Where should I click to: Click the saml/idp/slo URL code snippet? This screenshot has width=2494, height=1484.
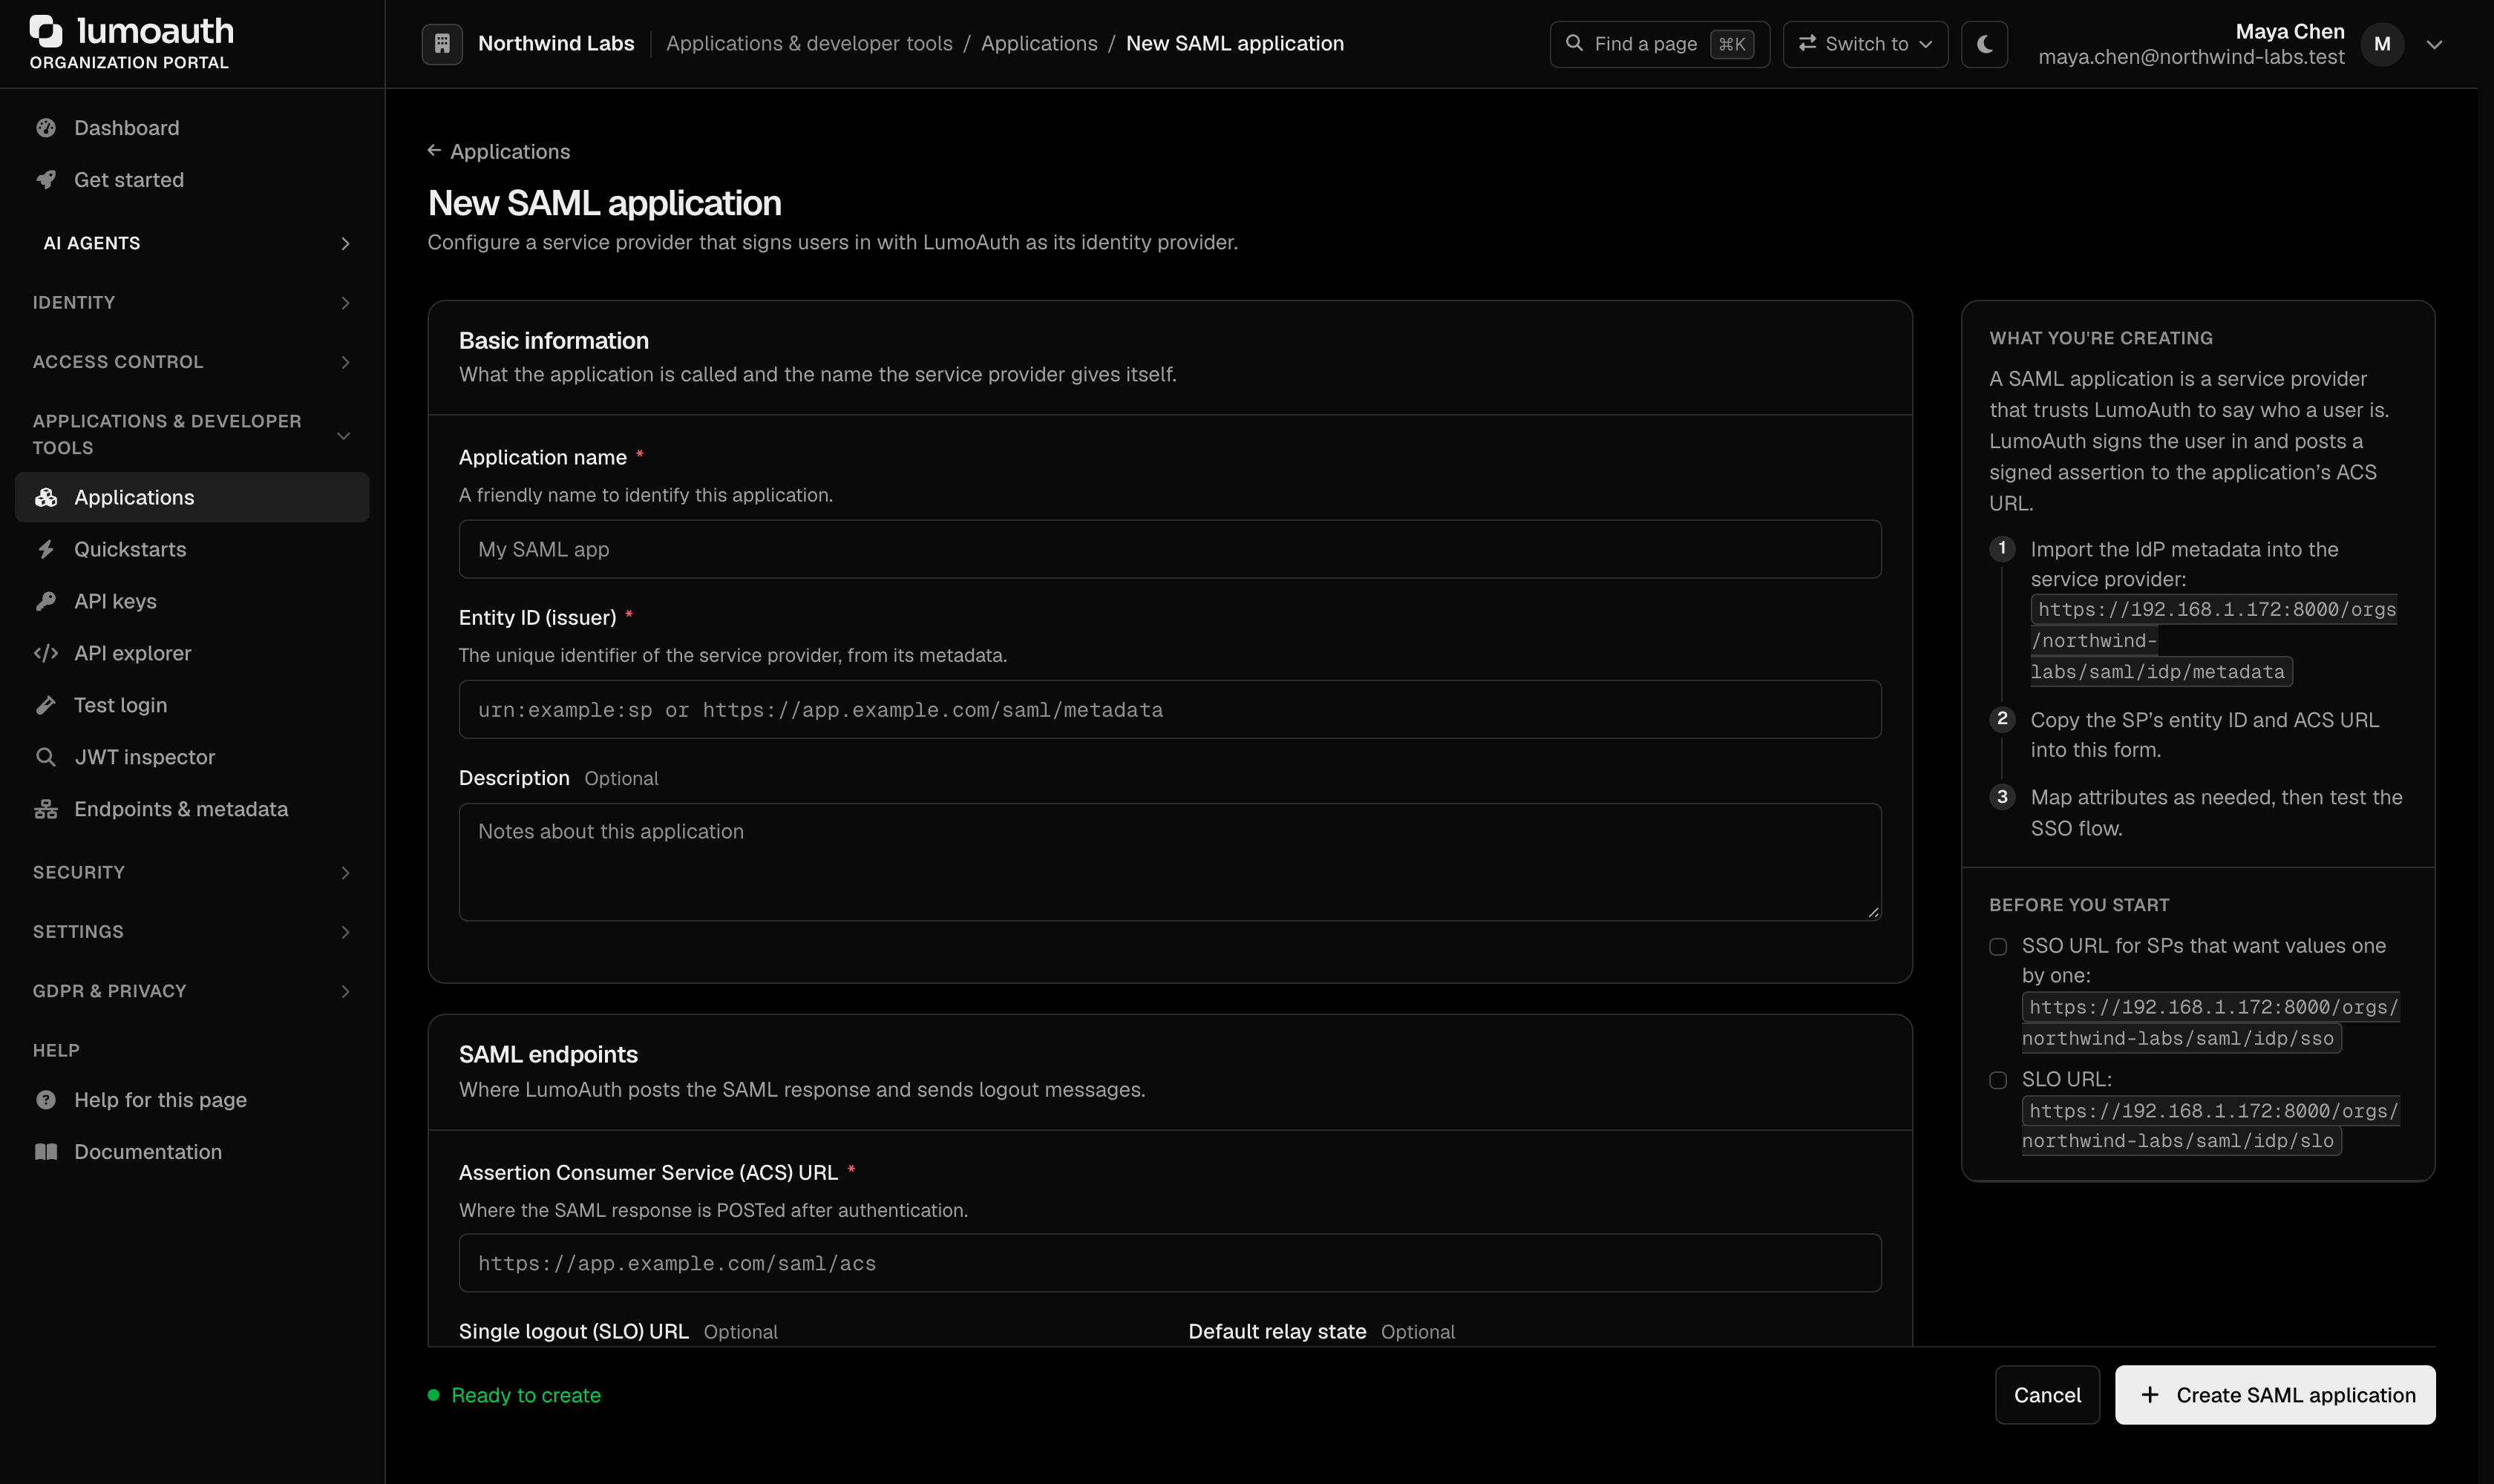pos(2210,1126)
